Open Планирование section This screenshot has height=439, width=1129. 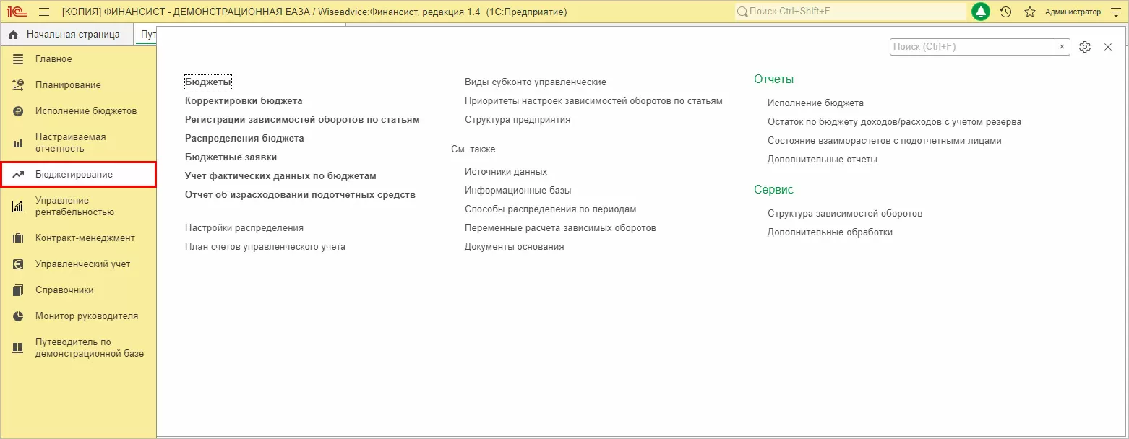78,84
